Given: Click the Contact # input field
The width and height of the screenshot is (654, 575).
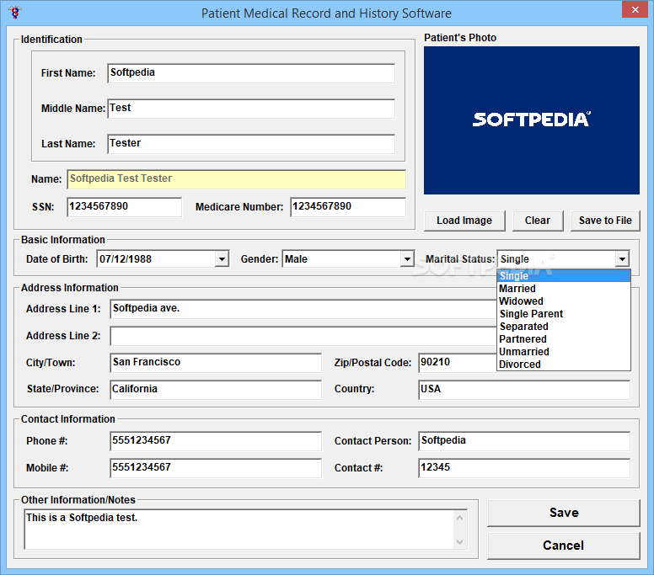Looking at the screenshot, I should tap(524, 468).
